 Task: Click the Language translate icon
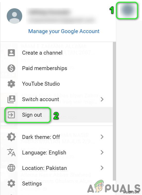coord(11,152)
